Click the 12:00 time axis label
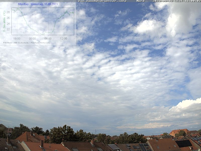 tap(64, 39)
